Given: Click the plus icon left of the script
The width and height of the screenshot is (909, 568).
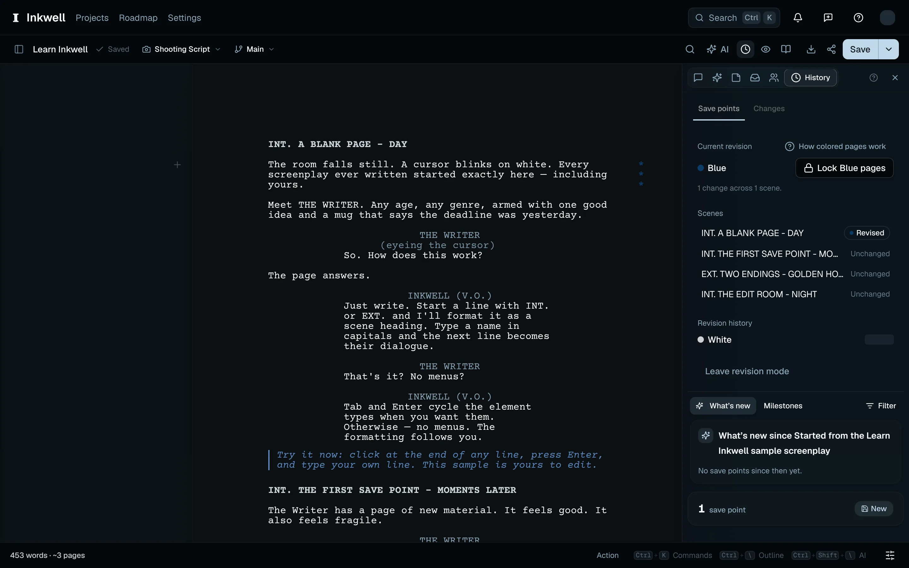Looking at the screenshot, I should coord(177,165).
